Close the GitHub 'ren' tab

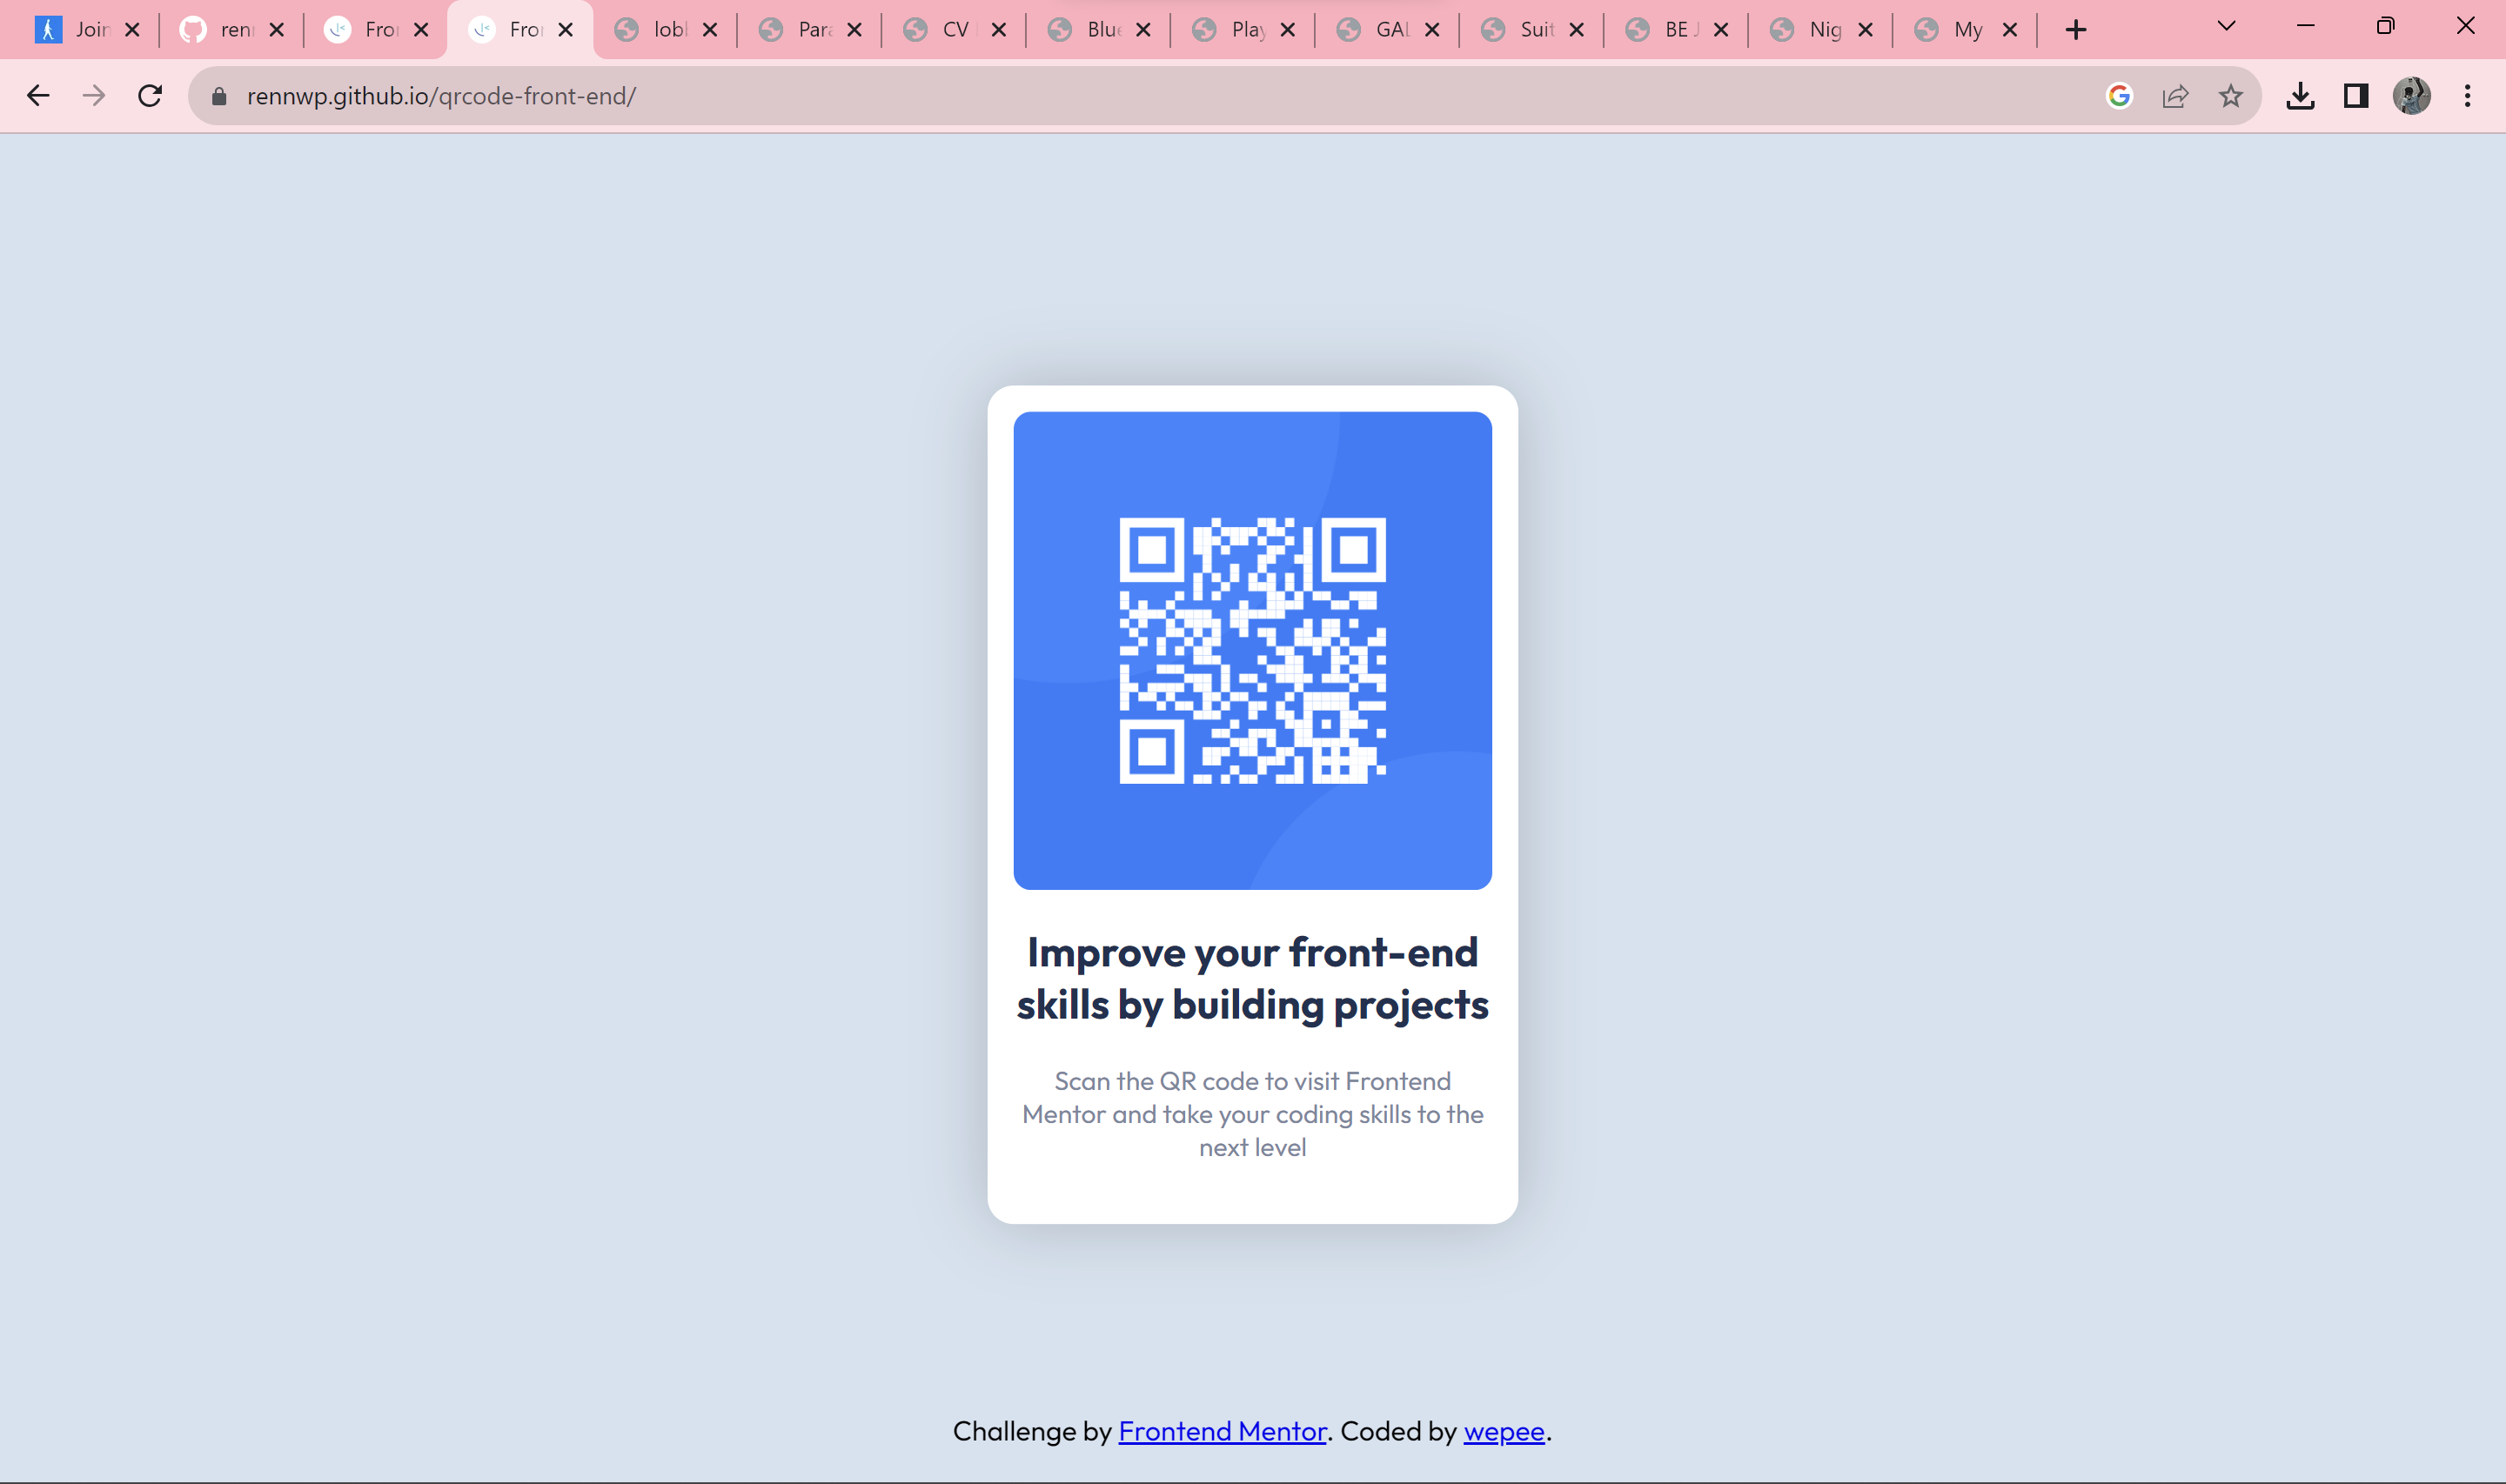277,30
